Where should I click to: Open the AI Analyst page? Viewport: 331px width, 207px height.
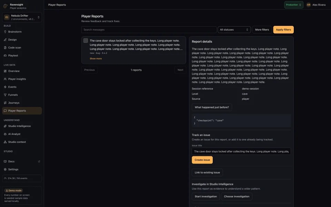coord(22,134)
